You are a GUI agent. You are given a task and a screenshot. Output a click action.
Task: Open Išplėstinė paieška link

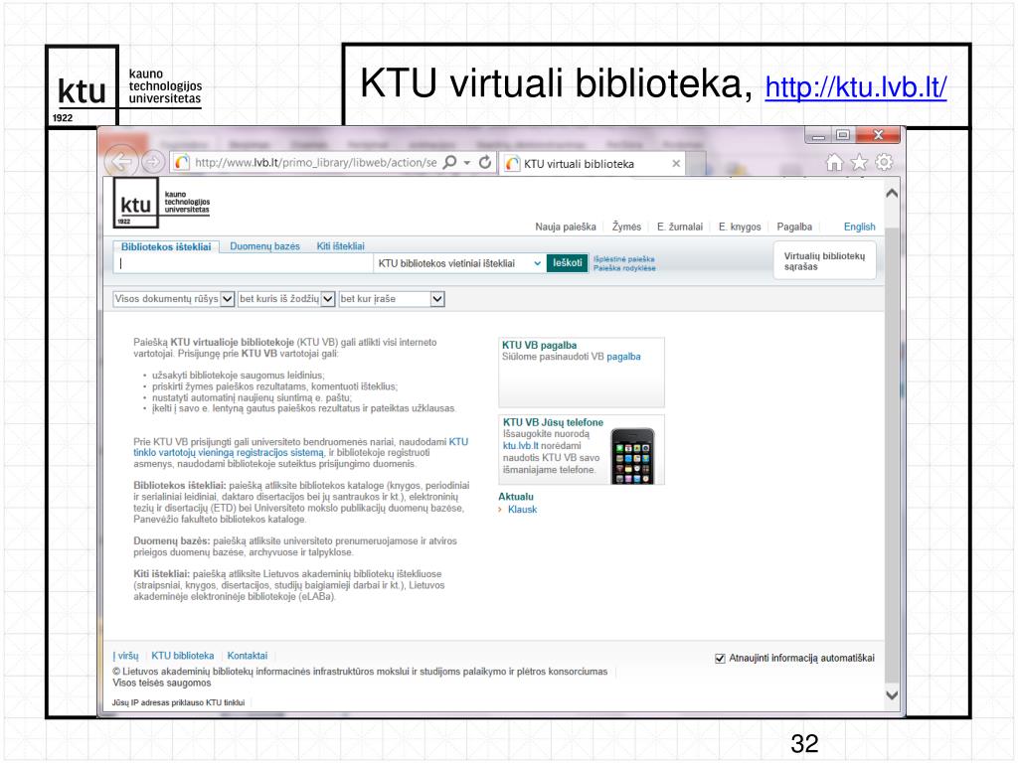[x=624, y=259]
